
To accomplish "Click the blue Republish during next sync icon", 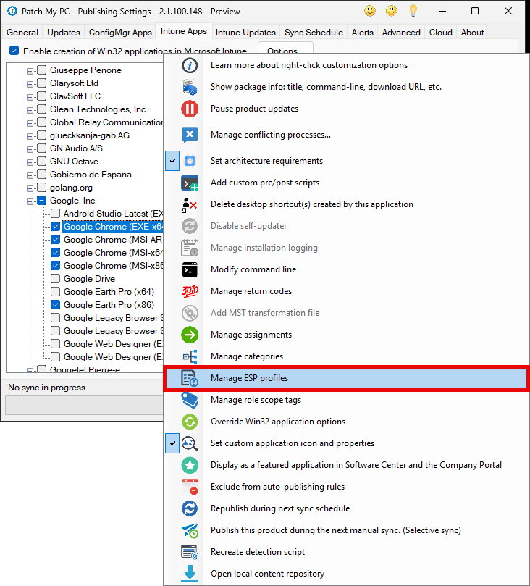I will [190, 508].
